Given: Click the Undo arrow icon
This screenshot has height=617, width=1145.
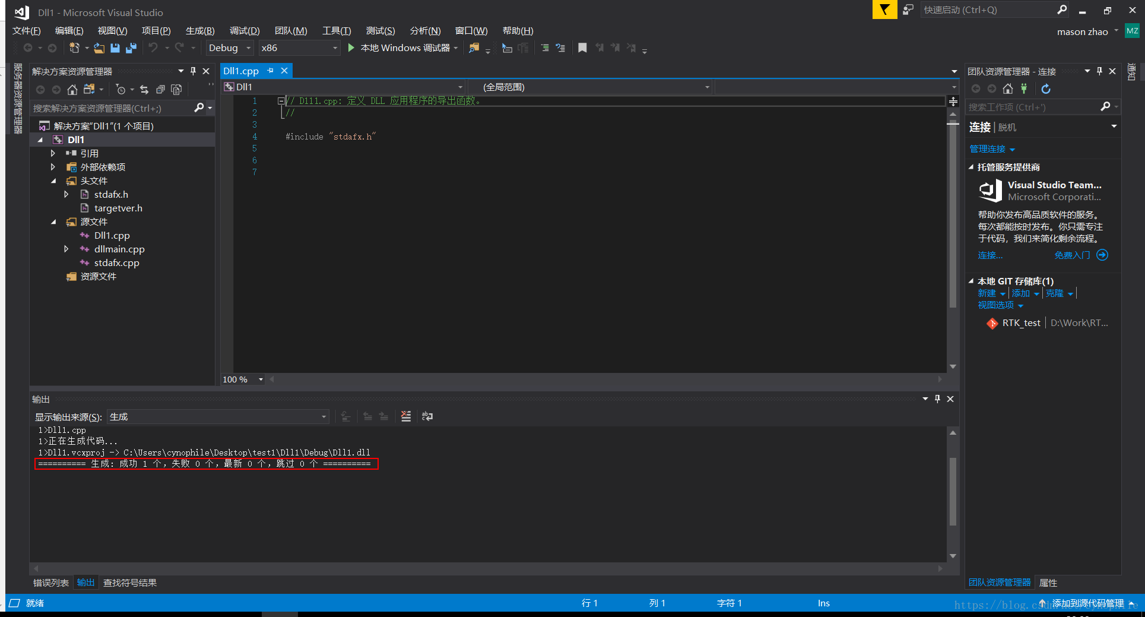Looking at the screenshot, I should 153,48.
